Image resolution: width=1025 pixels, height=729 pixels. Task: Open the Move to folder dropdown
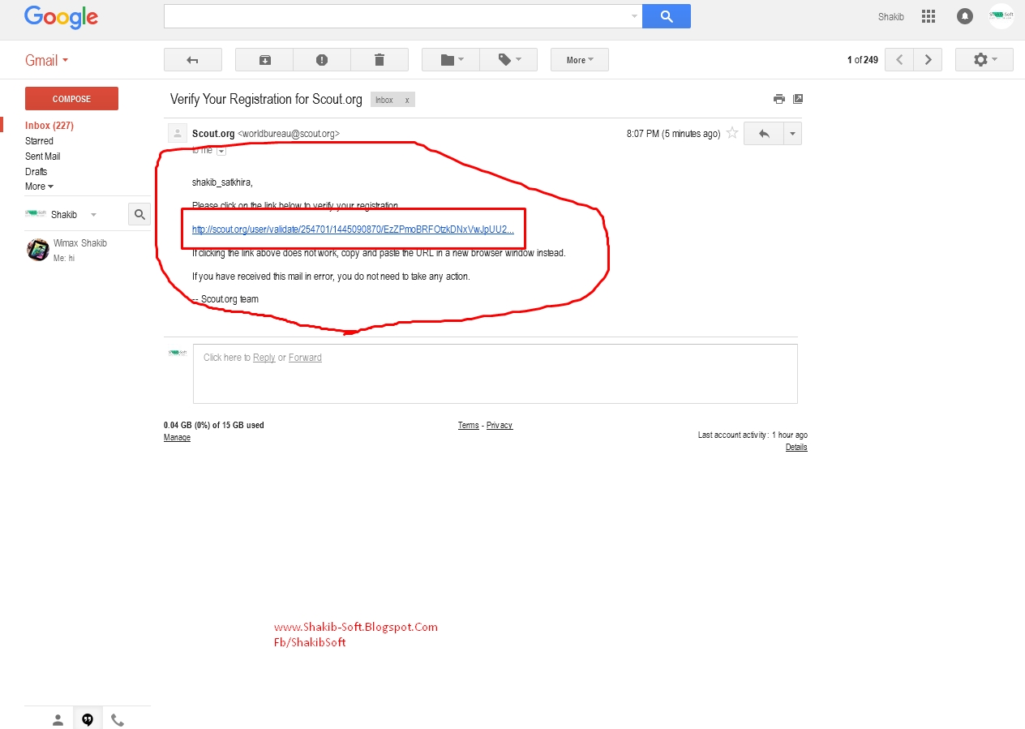pyautogui.click(x=451, y=60)
